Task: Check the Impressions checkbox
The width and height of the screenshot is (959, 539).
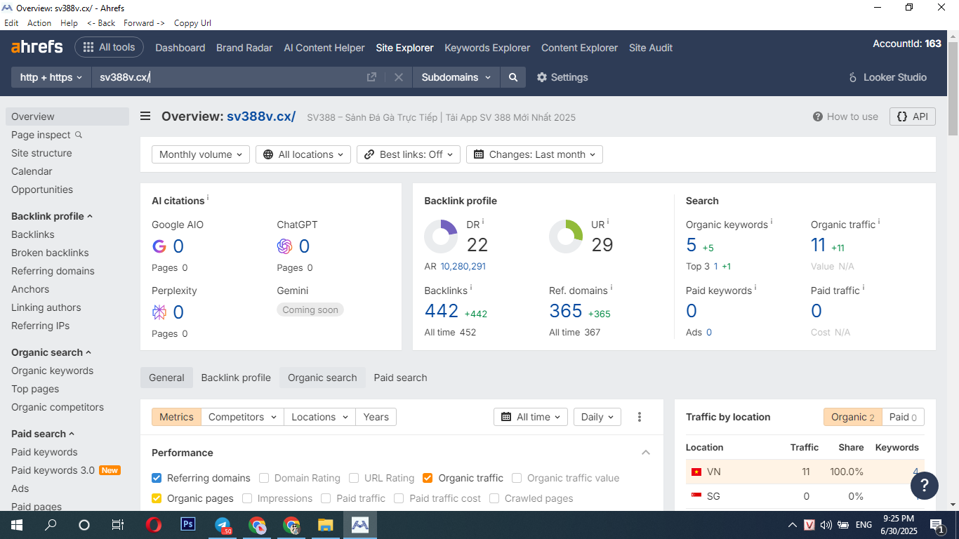Action: coord(247,498)
